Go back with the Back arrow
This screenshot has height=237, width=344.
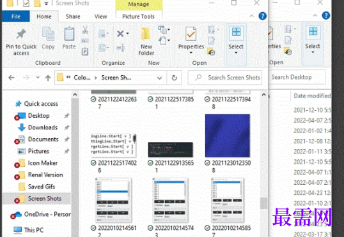coord(12,78)
